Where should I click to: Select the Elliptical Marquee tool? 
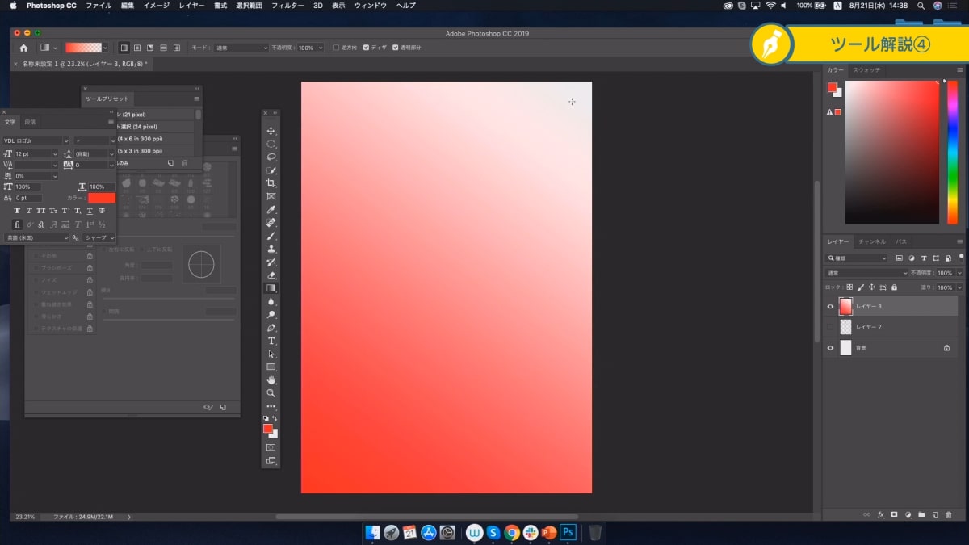271,144
